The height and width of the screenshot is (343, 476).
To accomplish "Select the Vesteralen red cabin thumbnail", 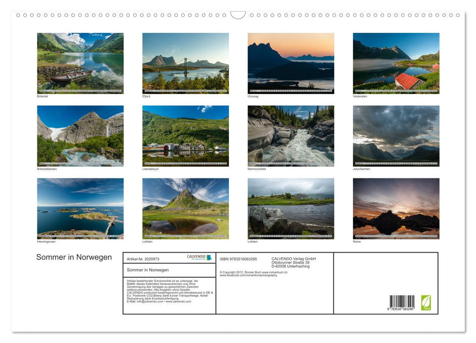I will [x=396, y=63].
